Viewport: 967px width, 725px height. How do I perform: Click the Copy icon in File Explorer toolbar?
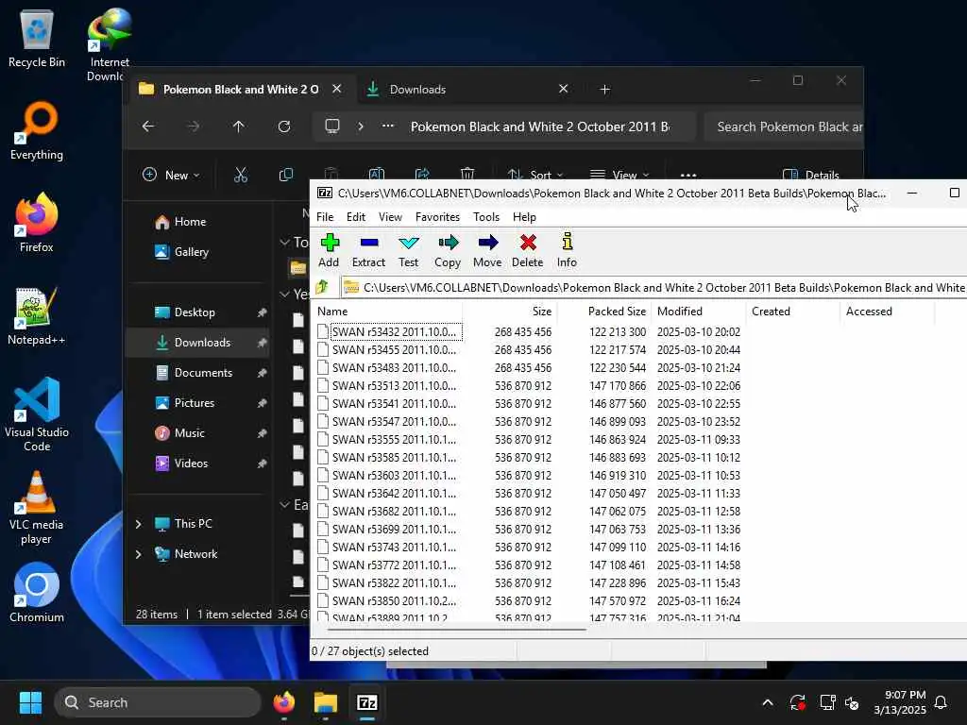click(x=285, y=175)
